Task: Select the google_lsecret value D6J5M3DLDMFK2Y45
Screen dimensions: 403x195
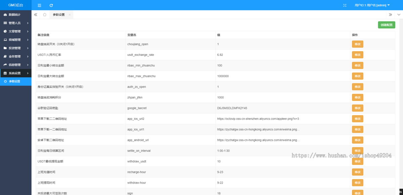Action: 232,108
